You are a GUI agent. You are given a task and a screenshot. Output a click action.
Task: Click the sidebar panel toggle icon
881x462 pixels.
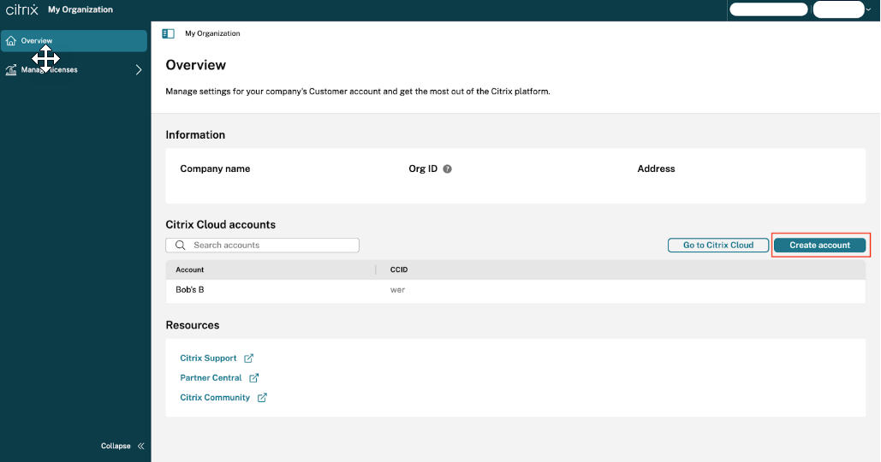point(168,33)
